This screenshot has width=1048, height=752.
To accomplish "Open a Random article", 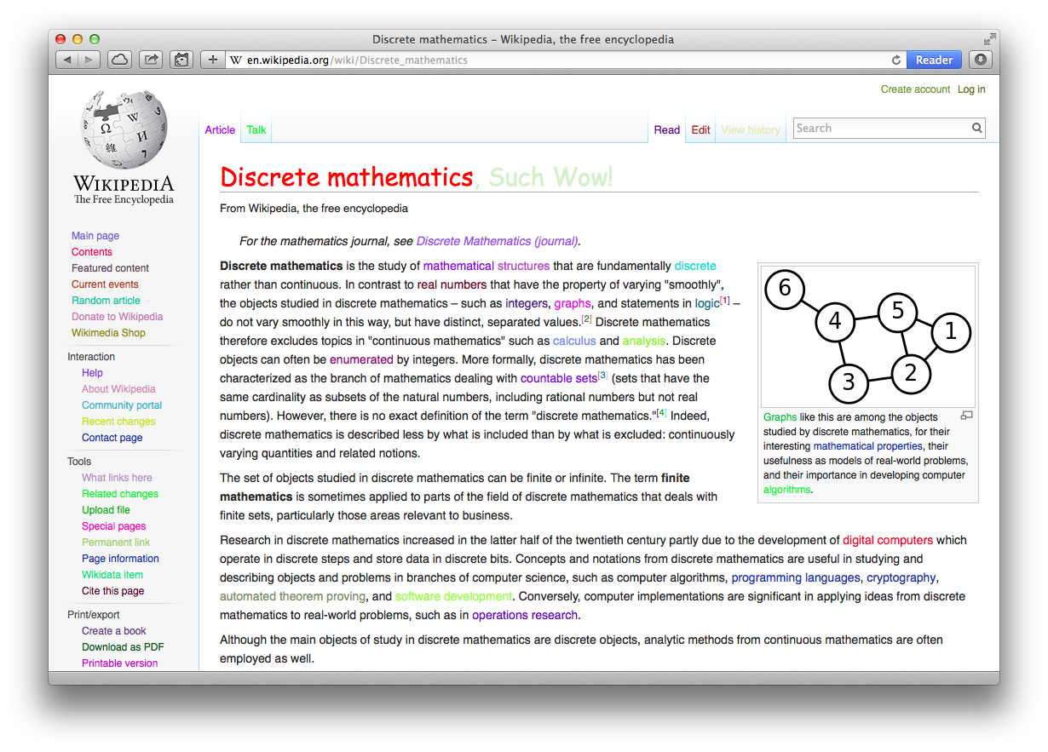I will click(106, 301).
